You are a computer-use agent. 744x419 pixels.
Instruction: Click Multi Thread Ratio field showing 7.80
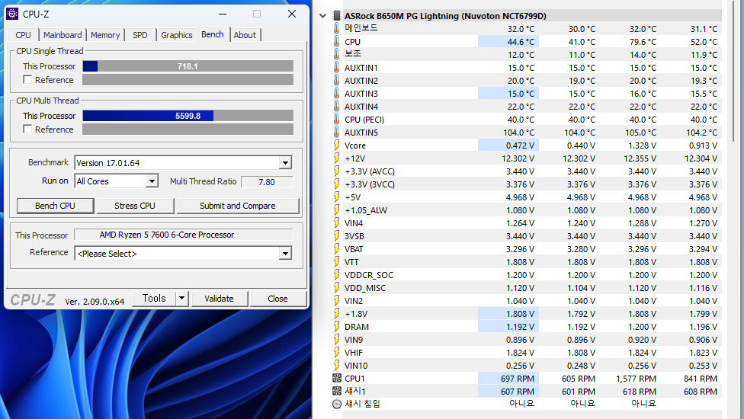(x=267, y=181)
